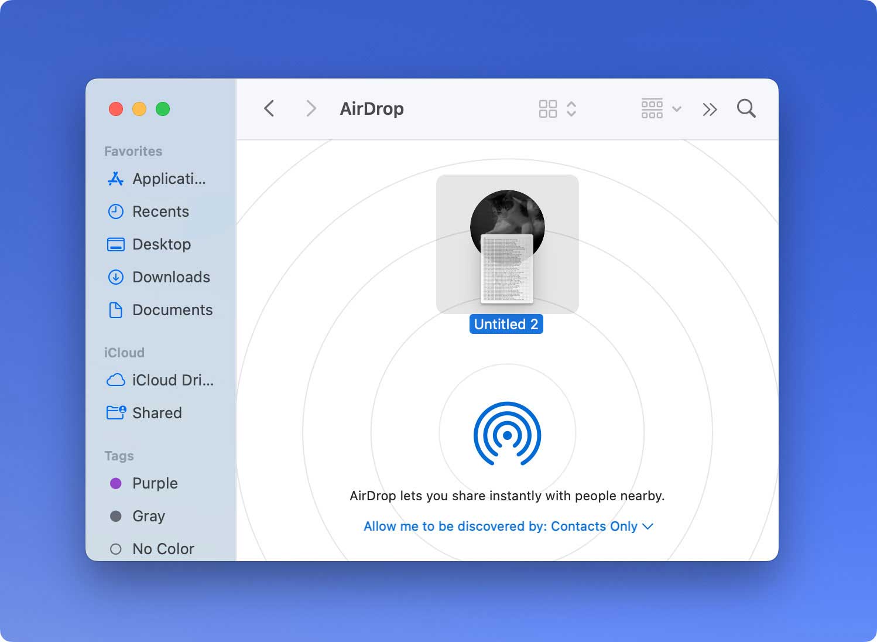The image size is (877, 642).
Task: Zoom window with green button
Action: (163, 109)
